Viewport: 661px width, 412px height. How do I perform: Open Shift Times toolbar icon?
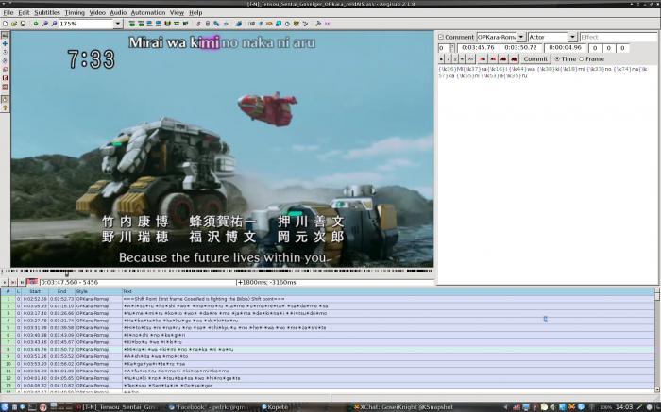click(x=252, y=24)
